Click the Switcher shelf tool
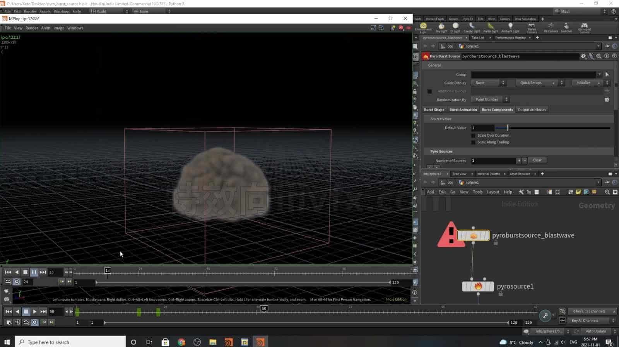The image size is (619, 347). tap(566, 28)
